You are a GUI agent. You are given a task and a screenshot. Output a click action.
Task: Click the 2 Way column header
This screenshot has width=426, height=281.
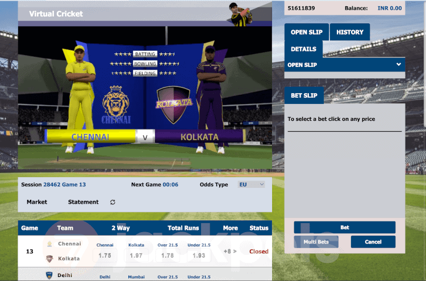(120, 228)
